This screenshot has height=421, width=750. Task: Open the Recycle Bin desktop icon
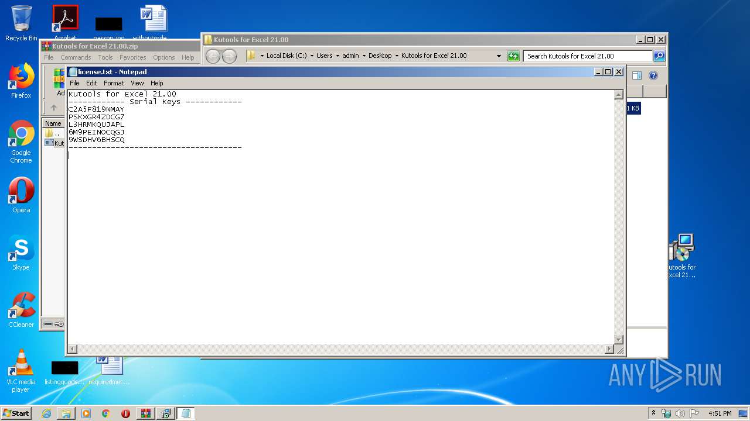point(21,23)
